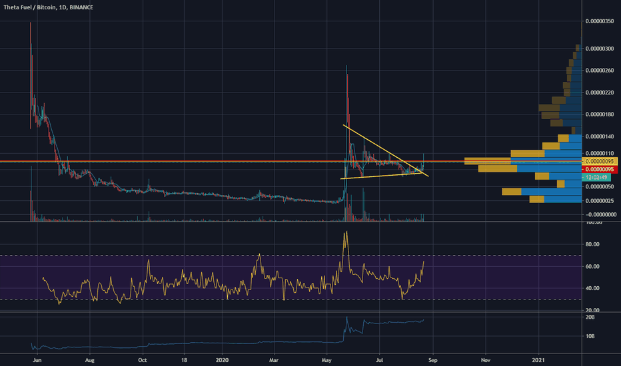The height and width of the screenshot is (366, 621).
Task: Click the 10B volume scale label
Action: click(x=590, y=336)
